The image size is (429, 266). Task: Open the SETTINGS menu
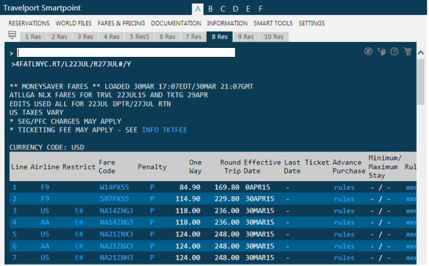click(x=312, y=23)
